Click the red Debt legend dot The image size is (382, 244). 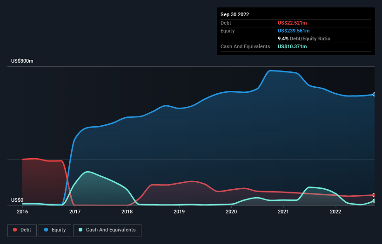15,230
